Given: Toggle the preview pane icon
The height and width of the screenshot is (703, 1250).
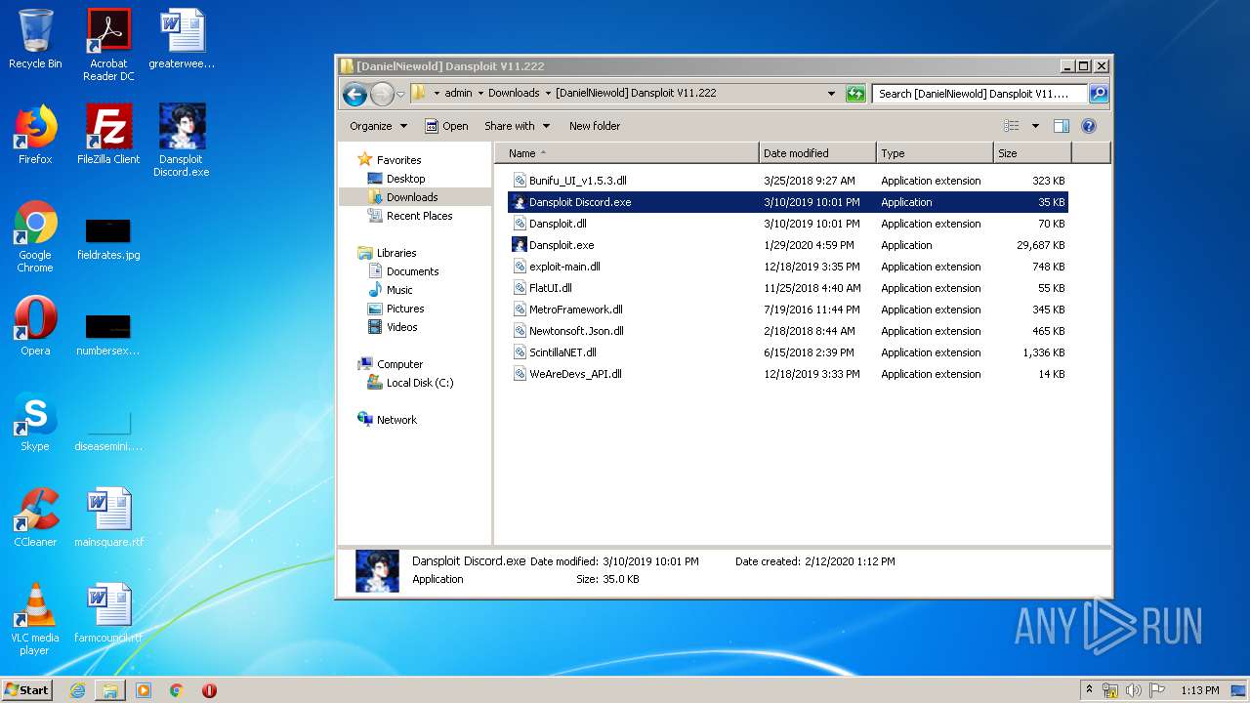Looking at the screenshot, I should coord(1062,126).
